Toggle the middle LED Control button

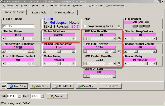pyautogui.click(x=142, y=26)
